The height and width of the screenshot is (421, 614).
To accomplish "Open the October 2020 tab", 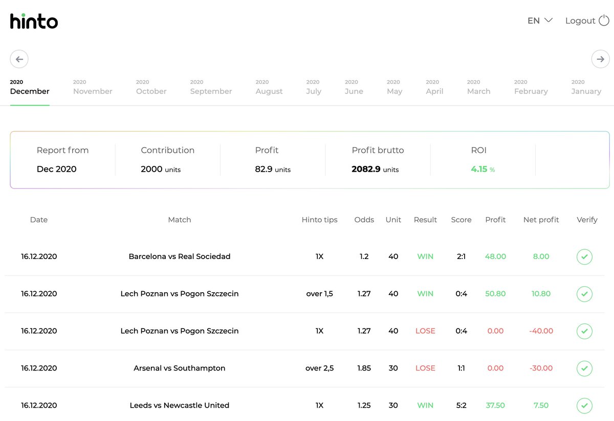I will (151, 87).
